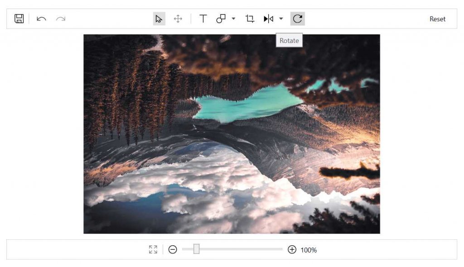Click the zoom slider handle

[x=195, y=249]
